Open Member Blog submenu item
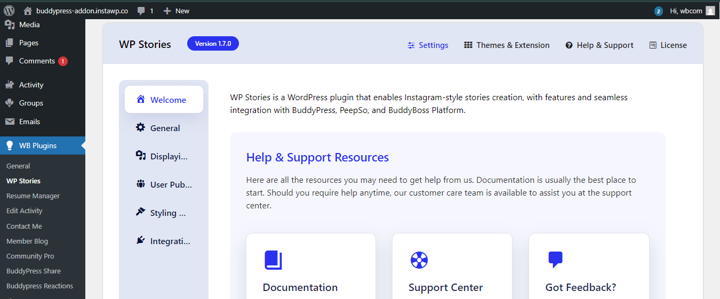Screen dimensions: 720x299 27,241
